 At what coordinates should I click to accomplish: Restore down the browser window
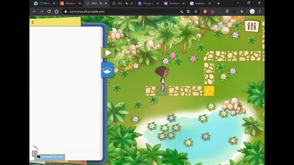(x=249, y=3)
